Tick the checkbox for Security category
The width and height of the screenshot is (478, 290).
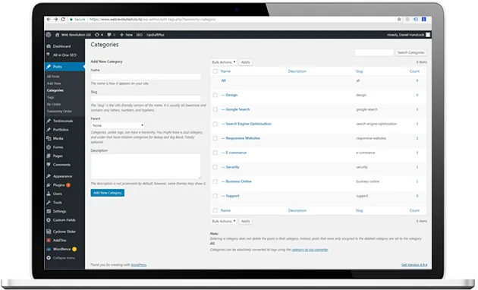[215, 167]
